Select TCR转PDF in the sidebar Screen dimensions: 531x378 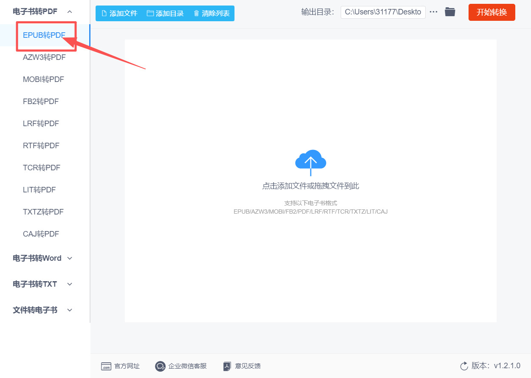point(42,168)
